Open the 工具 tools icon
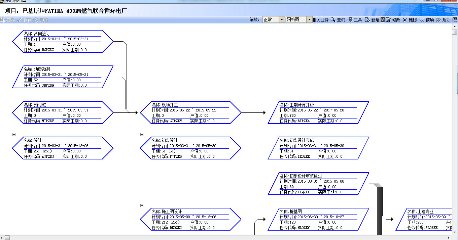The width and height of the screenshot is (458, 240). [x=350, y=20]
